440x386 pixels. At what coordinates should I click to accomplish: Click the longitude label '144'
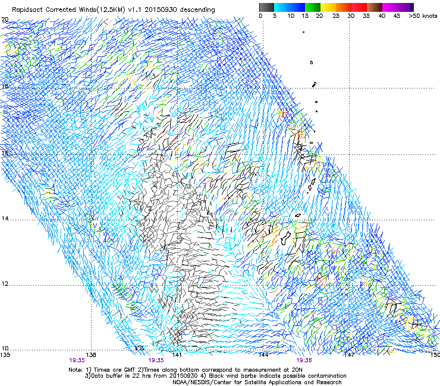[x=263, y=355]
